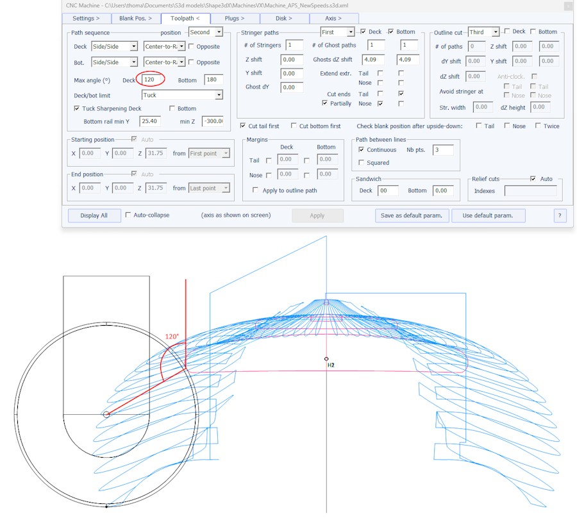Check the 'Squared' path option
This screenshot has height=518, width=577.
tap(362, 163)
